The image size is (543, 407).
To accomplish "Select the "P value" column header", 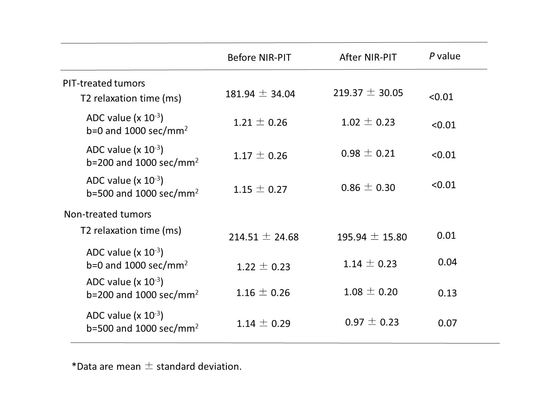I will coord(445,56).
